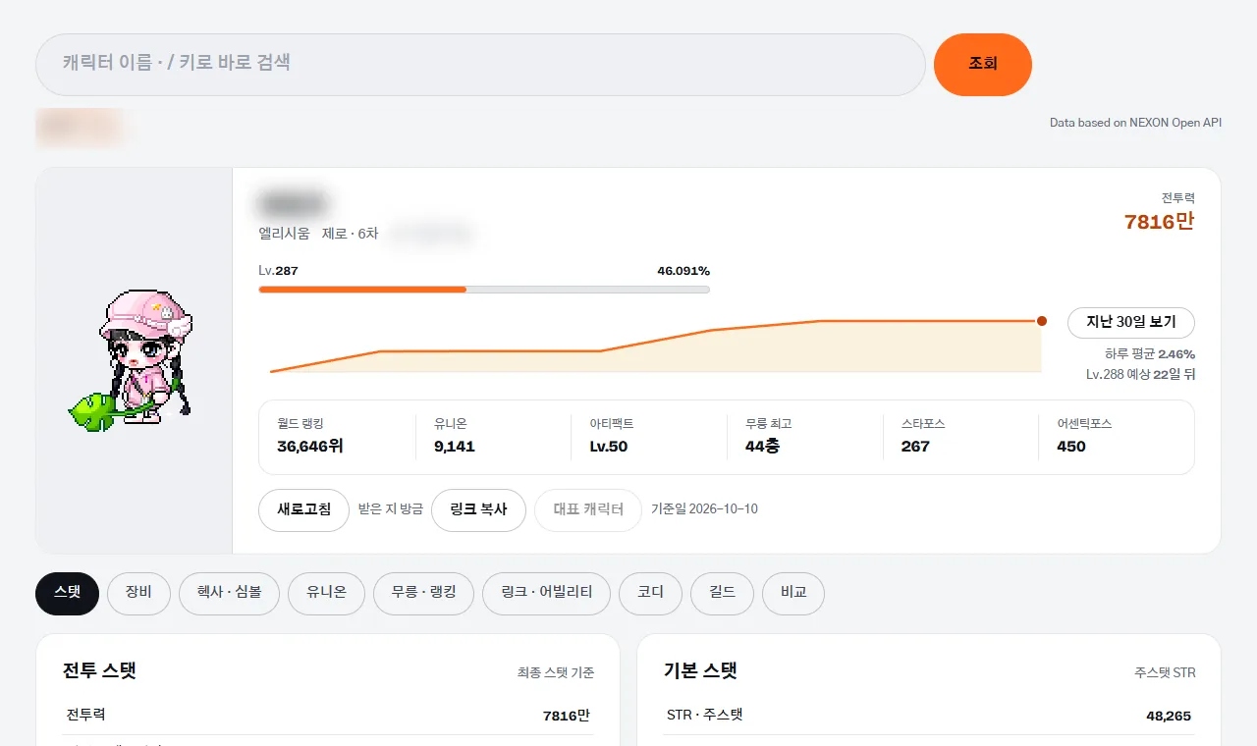
Task: Click the 링크 복사 button
Action: (x=479, y=510)
